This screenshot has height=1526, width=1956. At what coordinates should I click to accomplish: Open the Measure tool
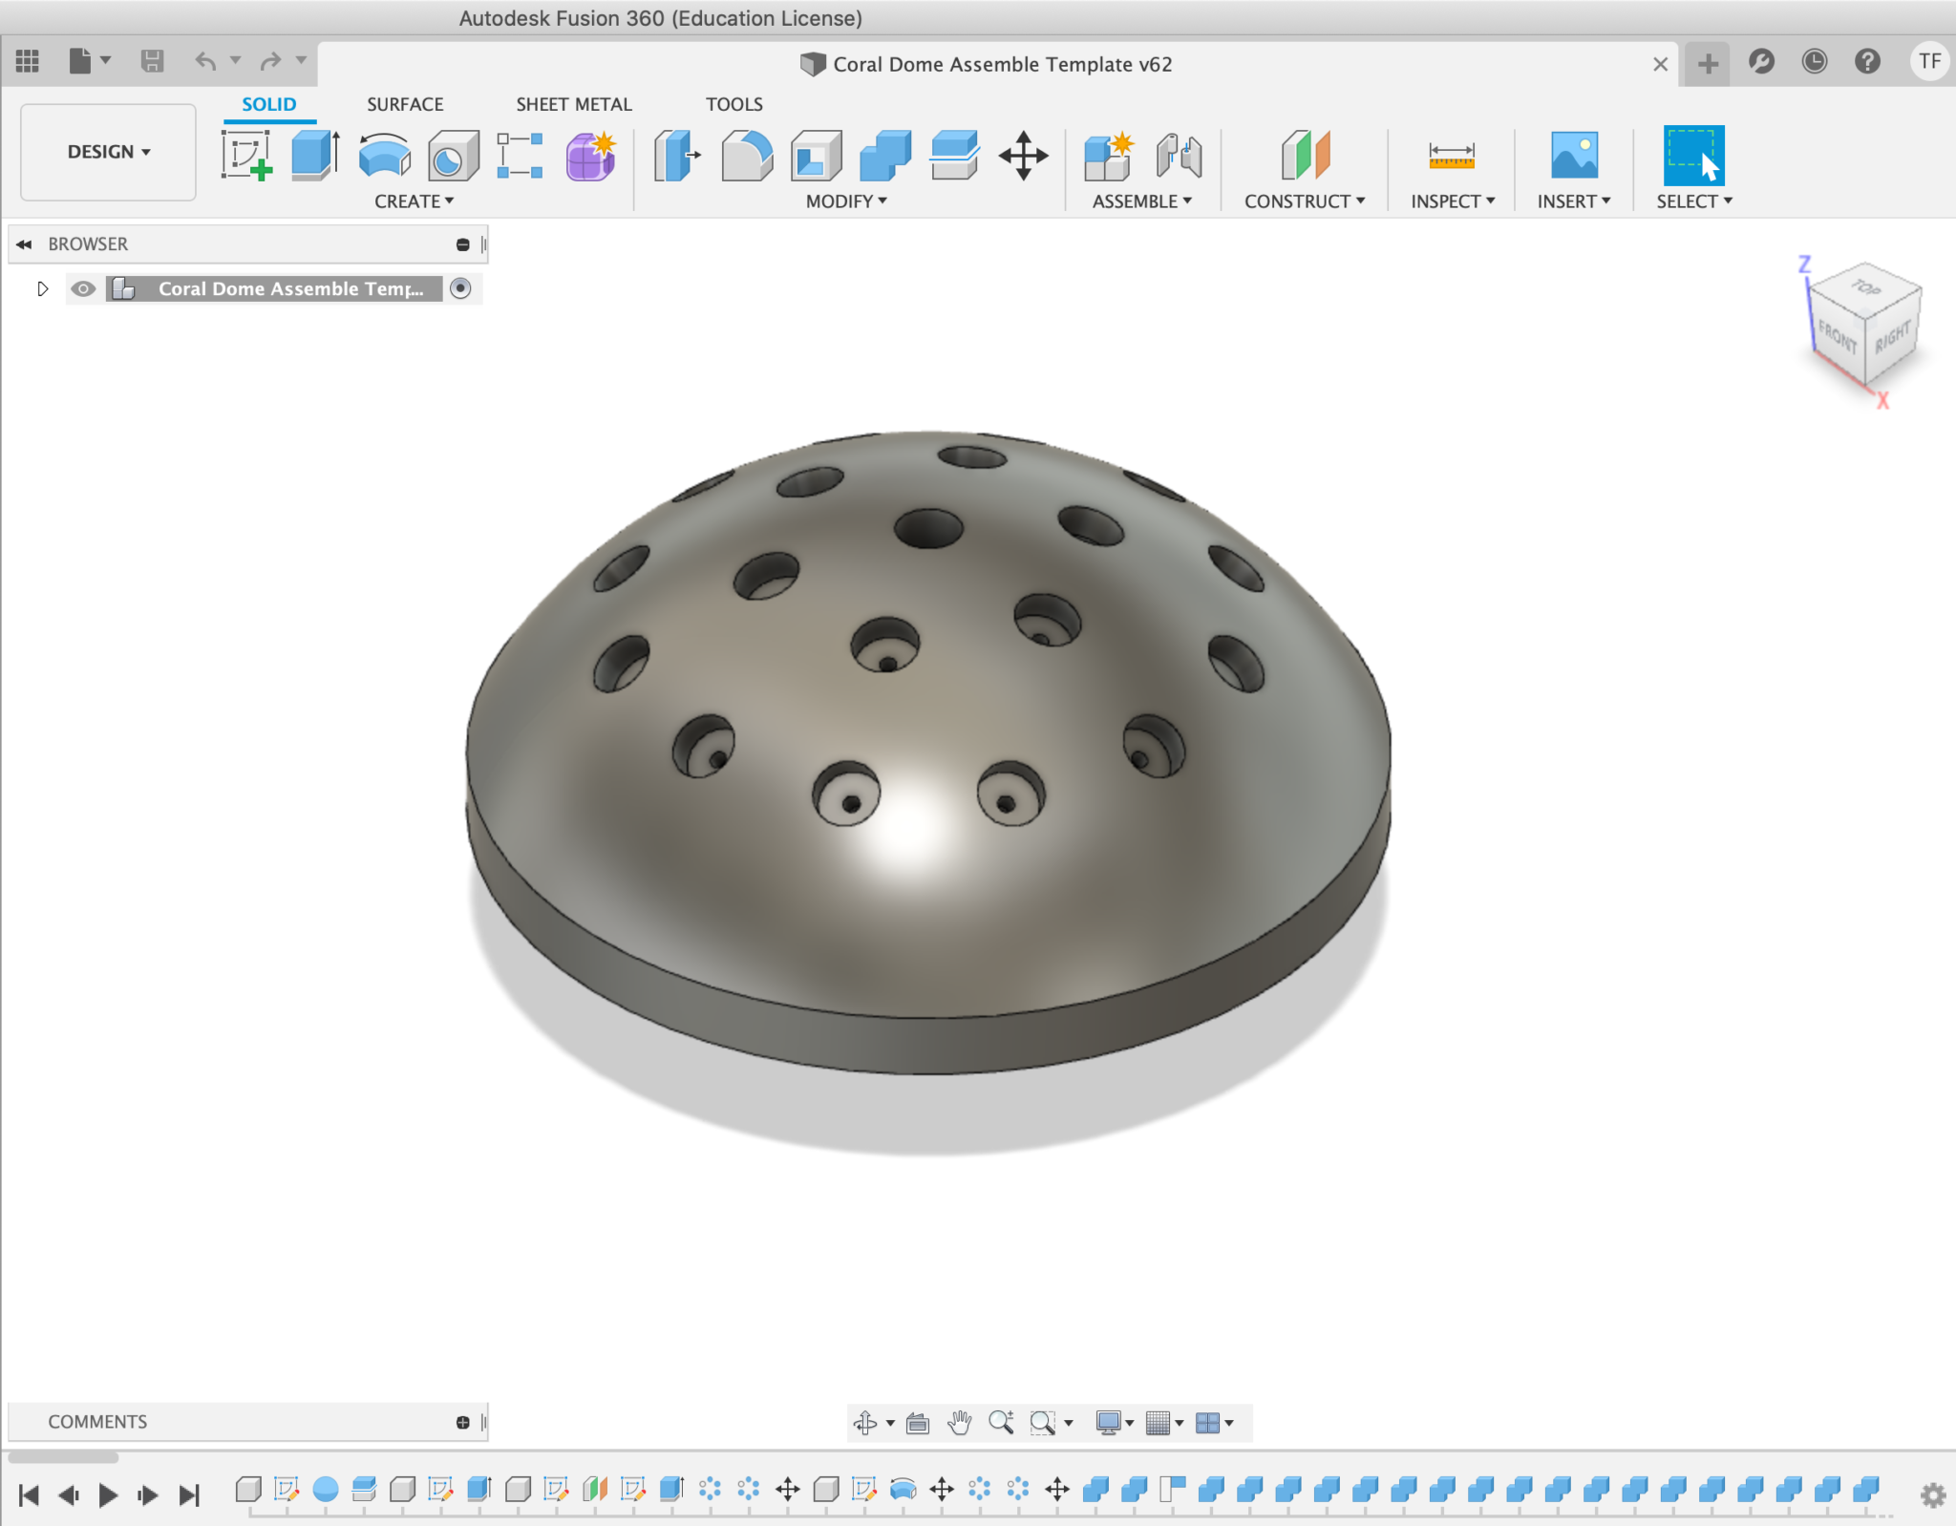(1451, 156)
